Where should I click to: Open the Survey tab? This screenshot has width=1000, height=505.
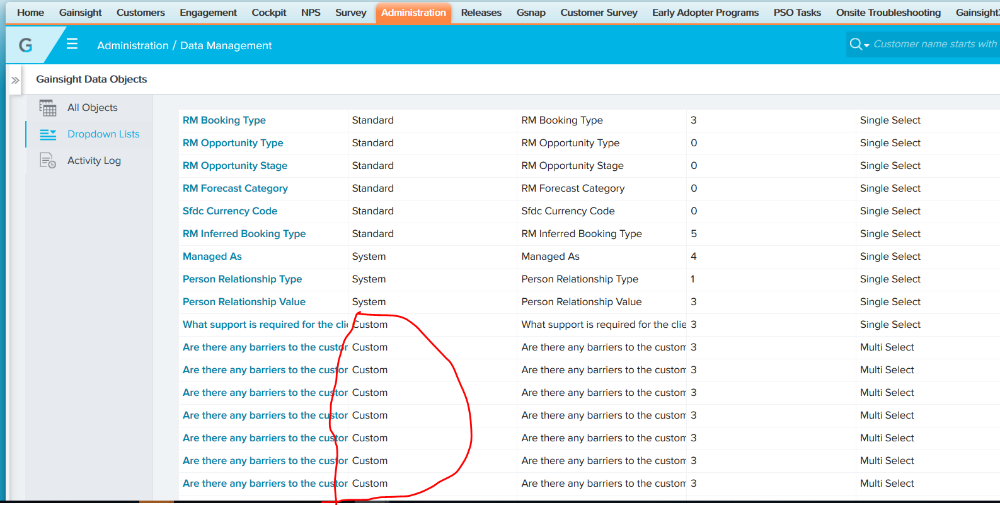click(x=351, y=13)
